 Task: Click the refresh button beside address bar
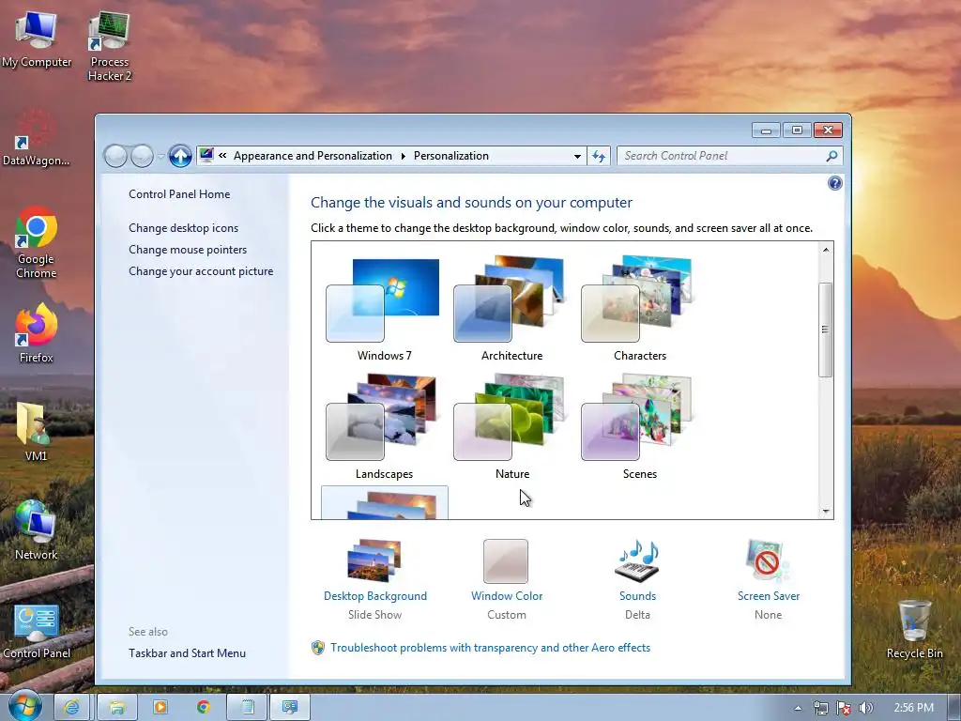pos(598,157)
